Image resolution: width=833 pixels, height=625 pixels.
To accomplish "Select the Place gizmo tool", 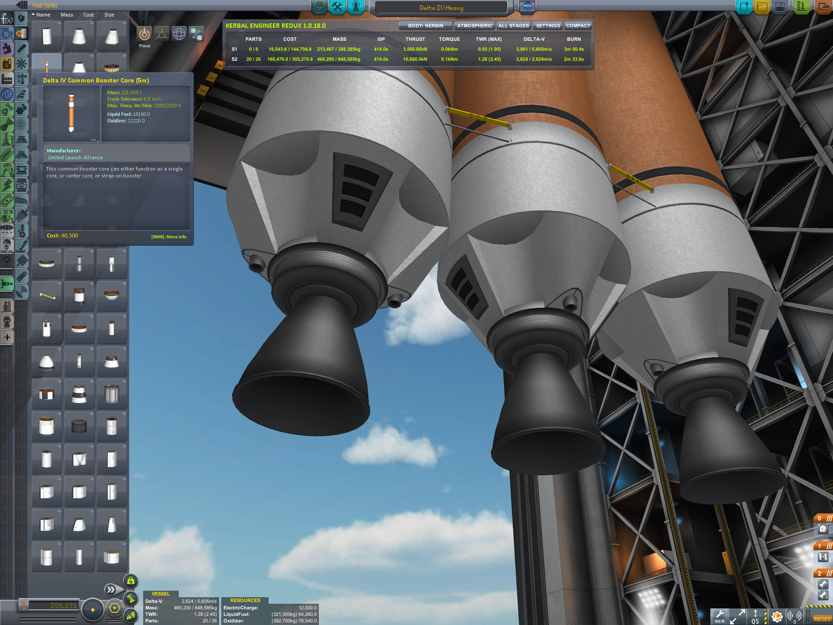I will pyautogui.click(x=144, y=34).
